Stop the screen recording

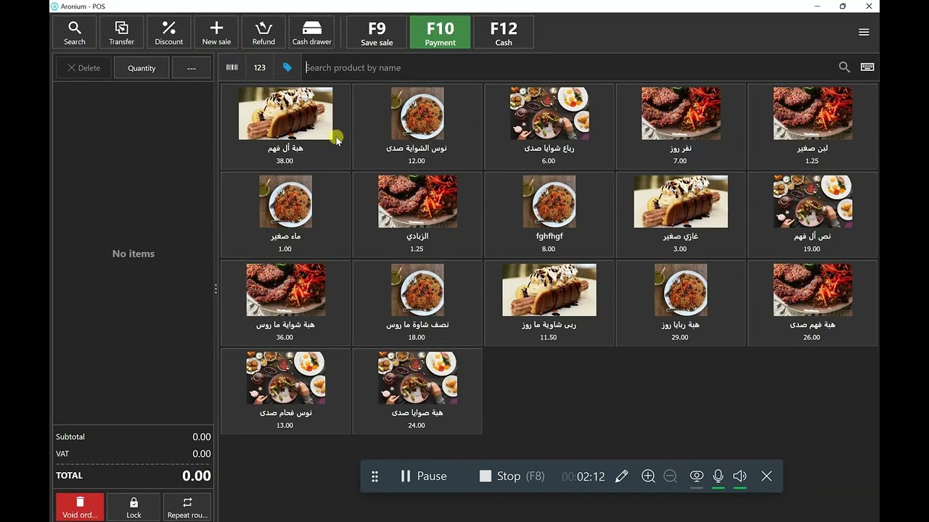512,476
